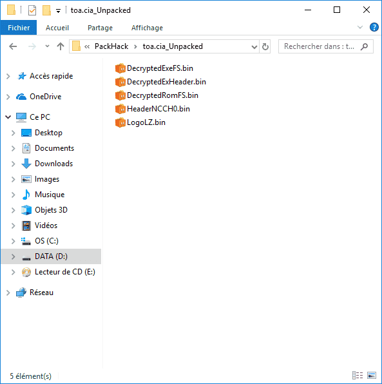Open the Quick Access toolbar dropdown arrow
Viewport: 382px width, 384px height.
coord(58,11)
